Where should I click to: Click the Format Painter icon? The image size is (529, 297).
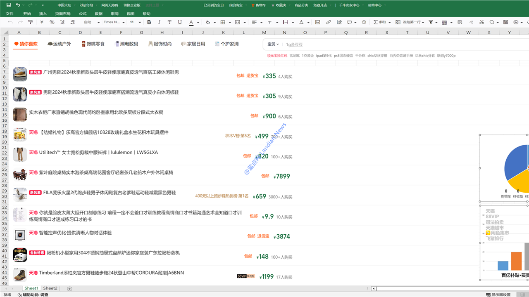coord(31,22)
